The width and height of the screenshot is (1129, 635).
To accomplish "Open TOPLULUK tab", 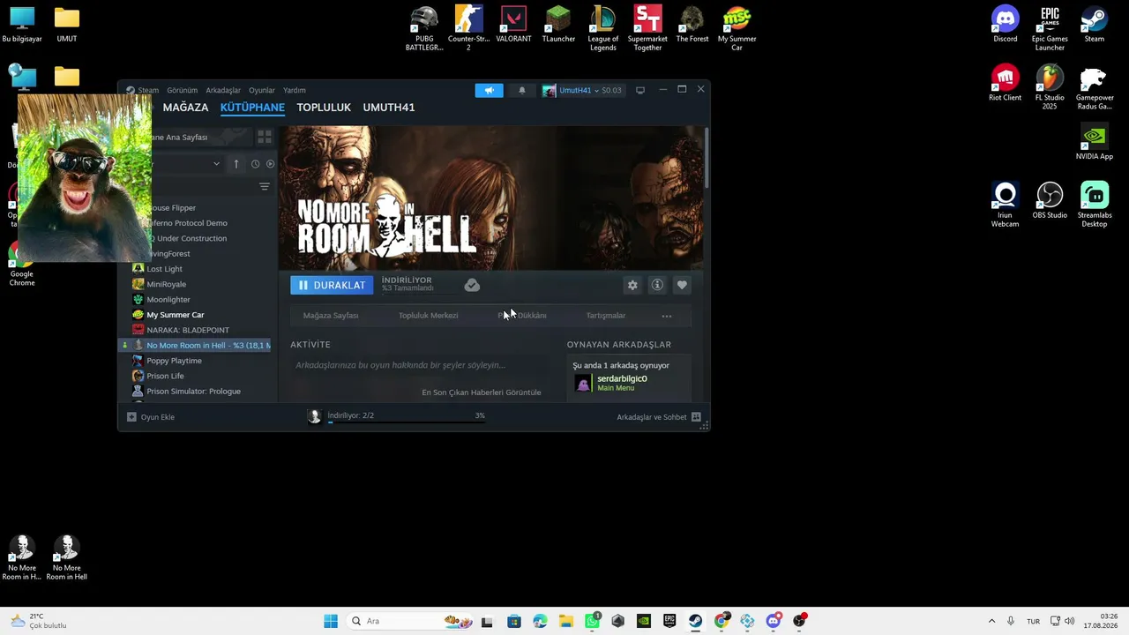I will (324, 108).
